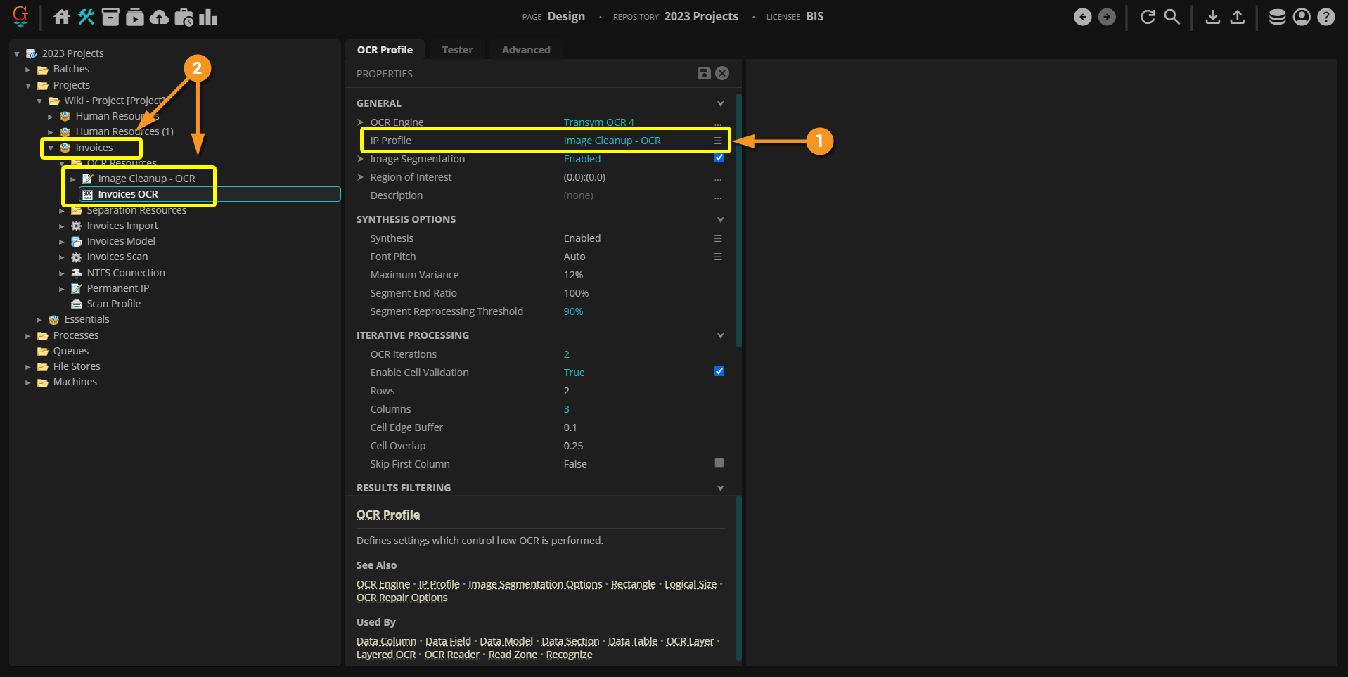Check the Skip First Column checkbox
Image resolution: width=1348 pixels, height=677 pixels.
pos(719,463)
